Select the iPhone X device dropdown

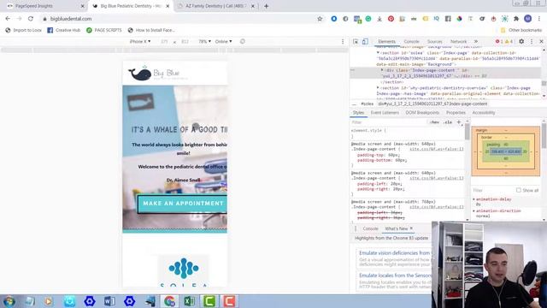[140, 41]
